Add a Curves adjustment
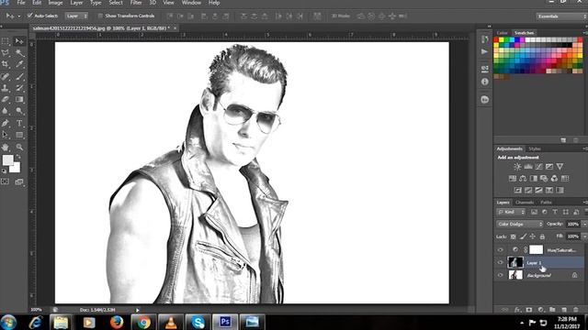Viewport: 588px width, 330px height. (x=538, y=167)
